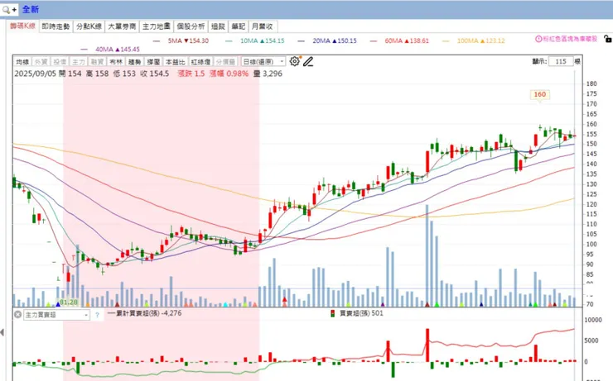Click the 量 3,296 volume value

[268, 74]
